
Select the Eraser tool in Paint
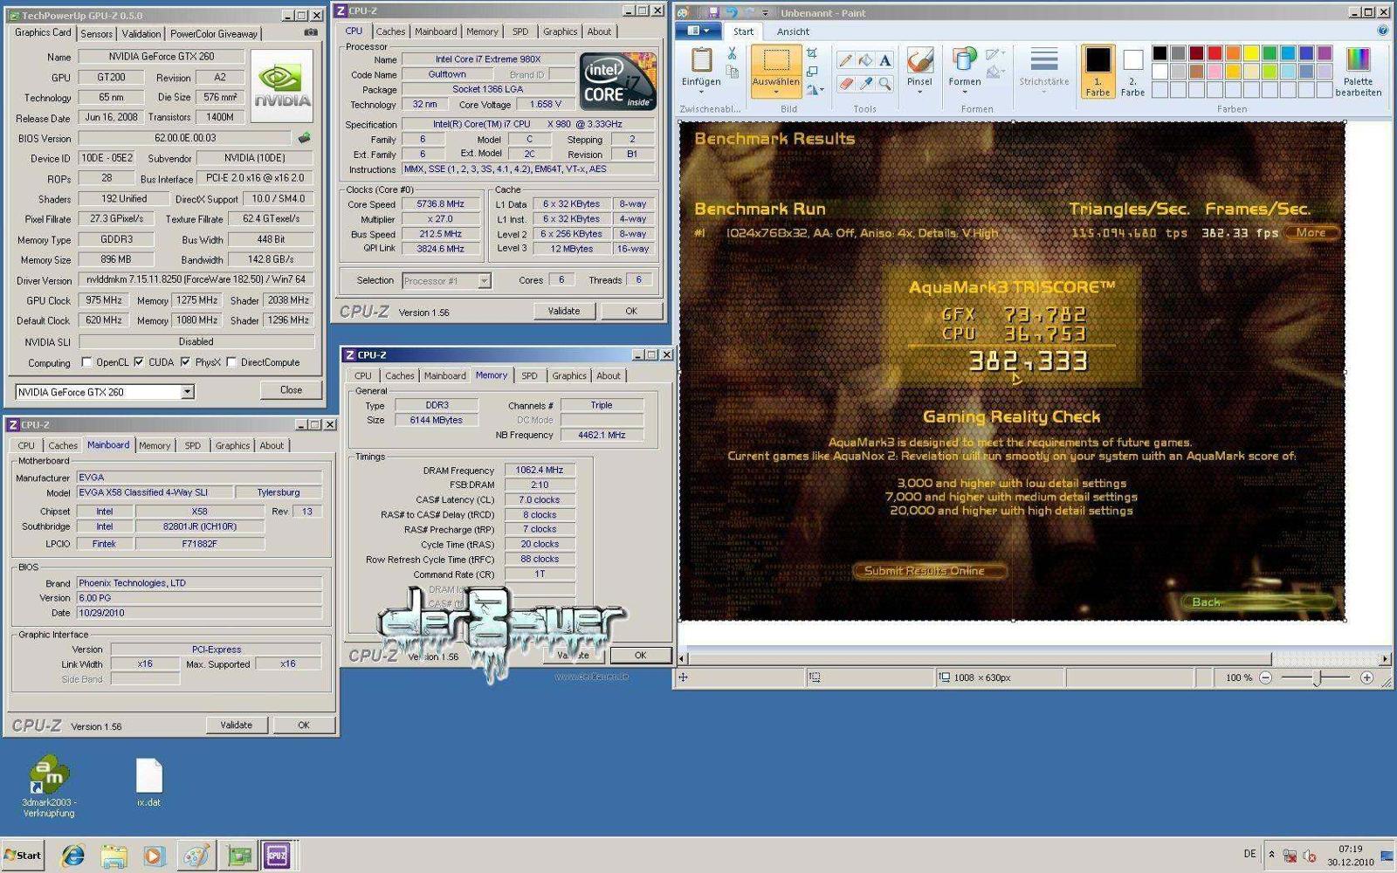coord(844,84)
